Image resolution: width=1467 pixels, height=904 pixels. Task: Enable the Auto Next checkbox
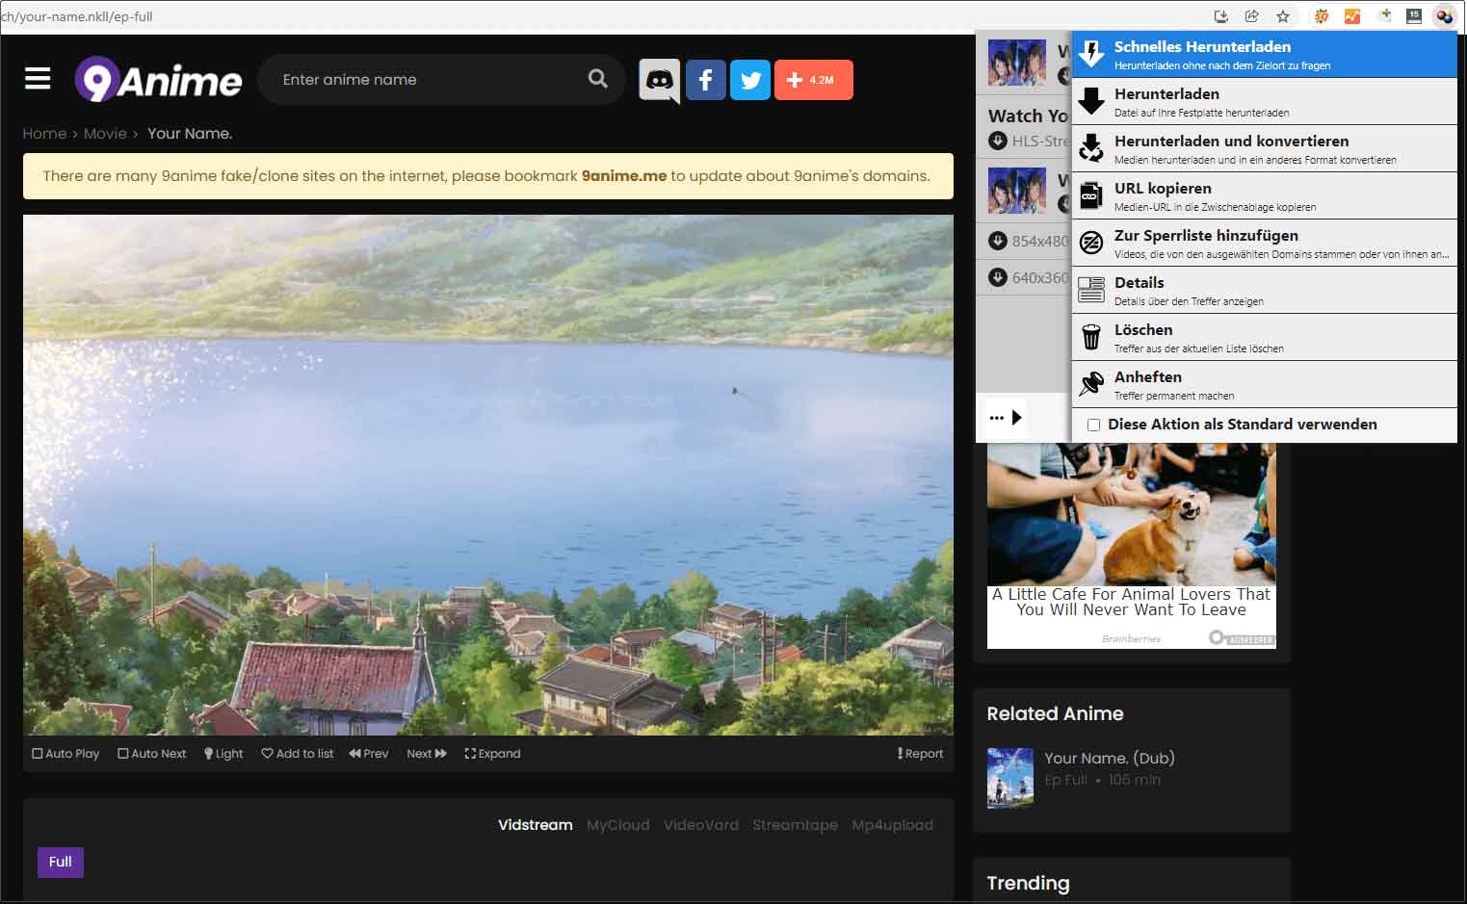pos(123,754)
